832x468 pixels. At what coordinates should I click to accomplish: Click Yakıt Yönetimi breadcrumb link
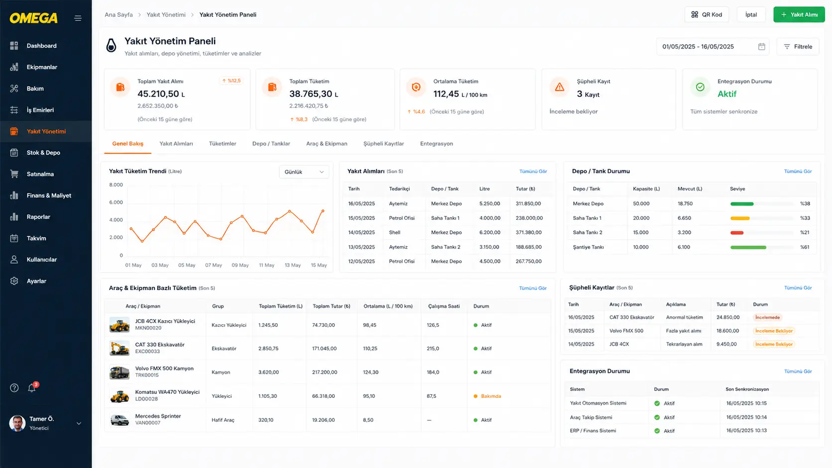(x=166, y=15)
